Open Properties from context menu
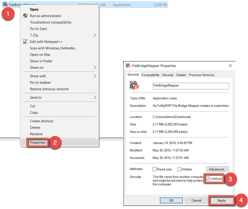 38,142
